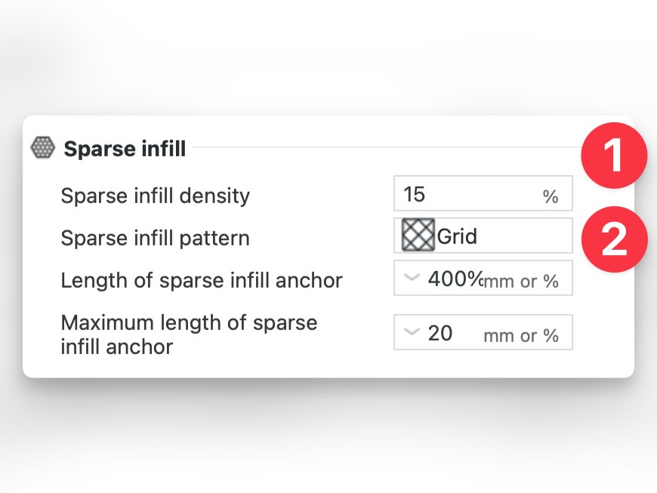The height and width of the screenshot is (493, 657).
Task: Click the Sparse infill density label
Action: 155,196
